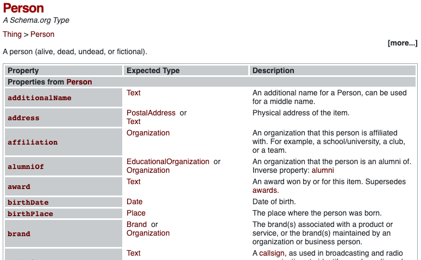Open Text type in address row
Image resolution: width=421 pixels, height=260 pixels.
point(134,121)
